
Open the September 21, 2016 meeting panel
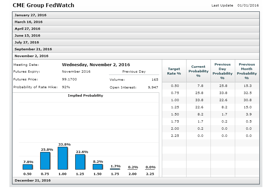136,49
